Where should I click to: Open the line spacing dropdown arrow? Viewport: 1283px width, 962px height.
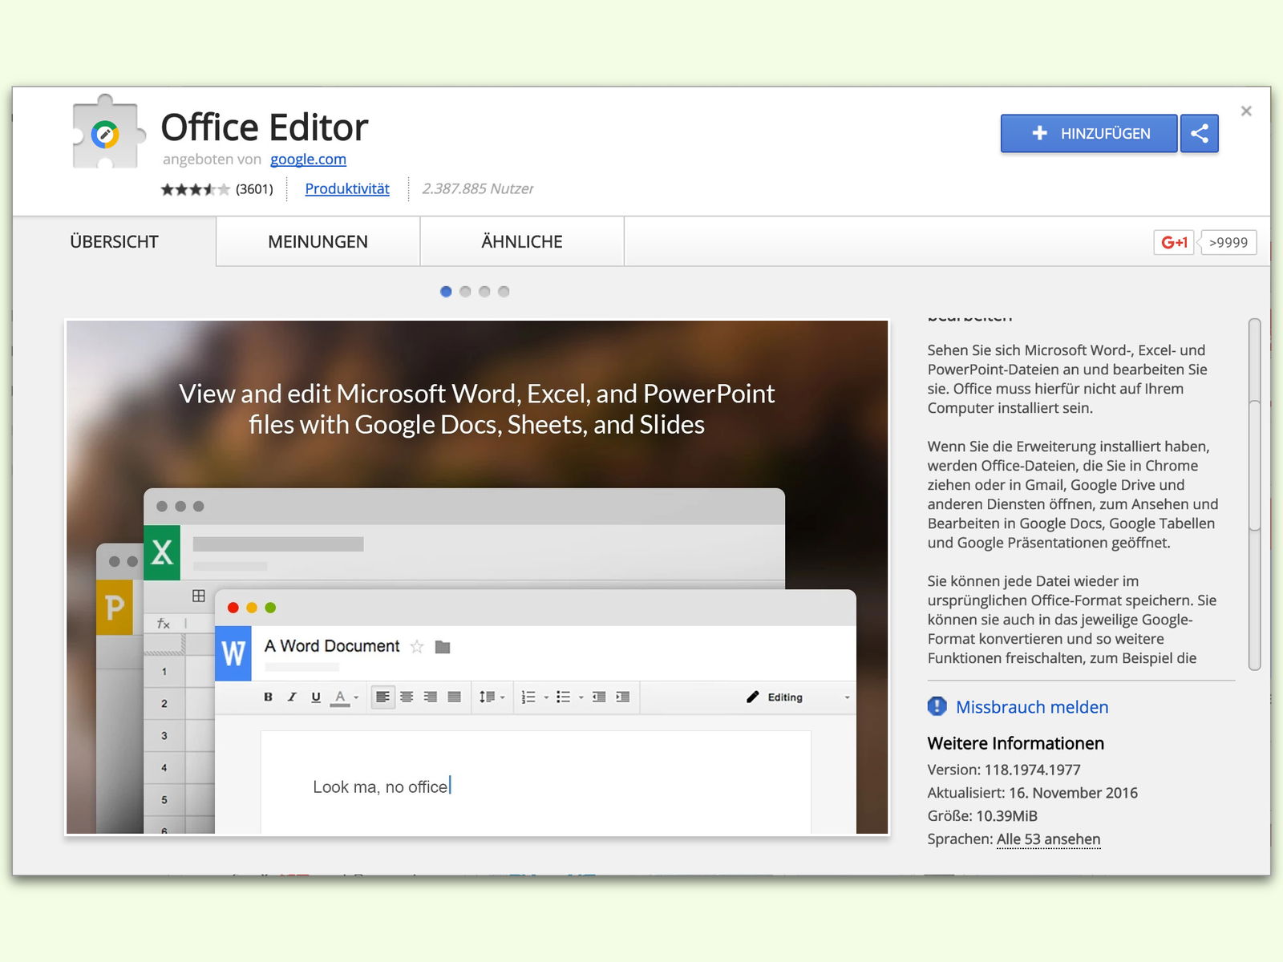[x=503, y=698]
